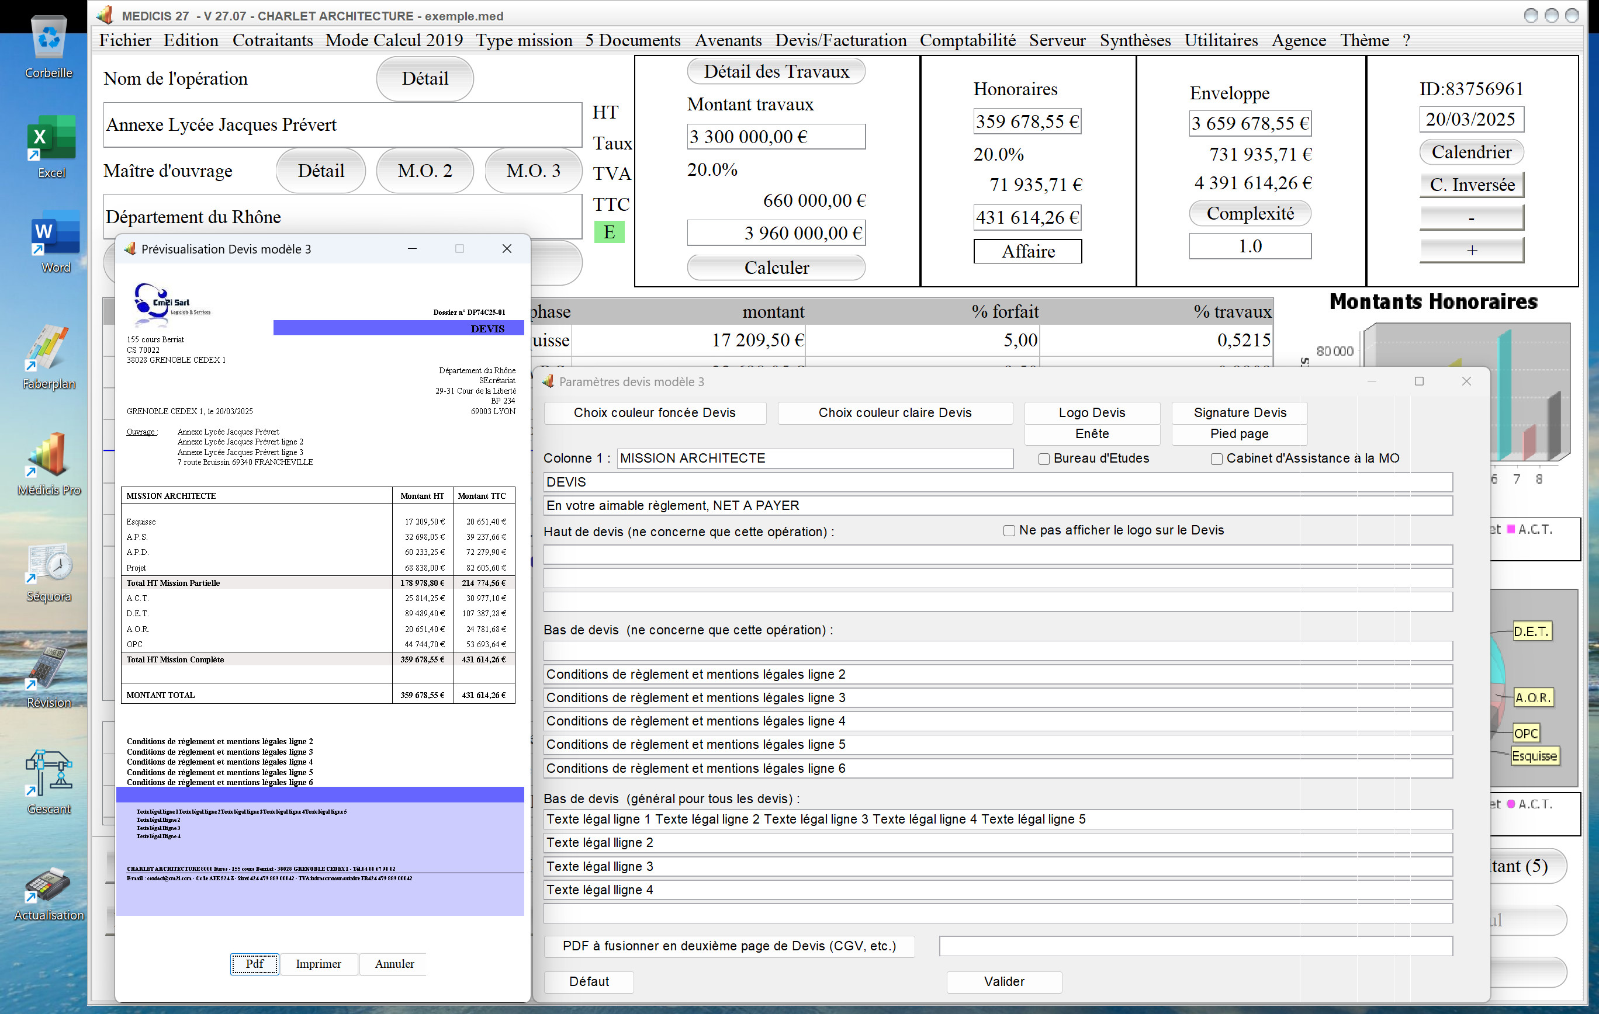Viewport: 1599px width, 1014px height.
Task: Click the C. Inversée button
Action: pyautogui.click(x=1472, y=185)
